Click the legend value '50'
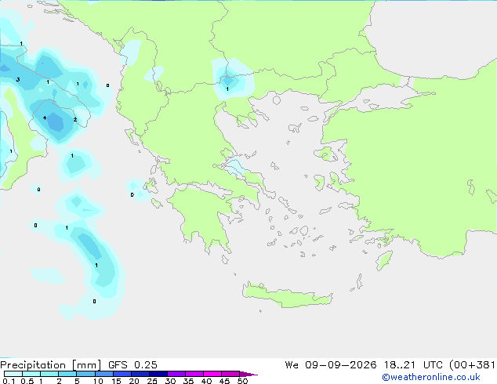This screenshot has width=497, height=384. click(242, 381)
